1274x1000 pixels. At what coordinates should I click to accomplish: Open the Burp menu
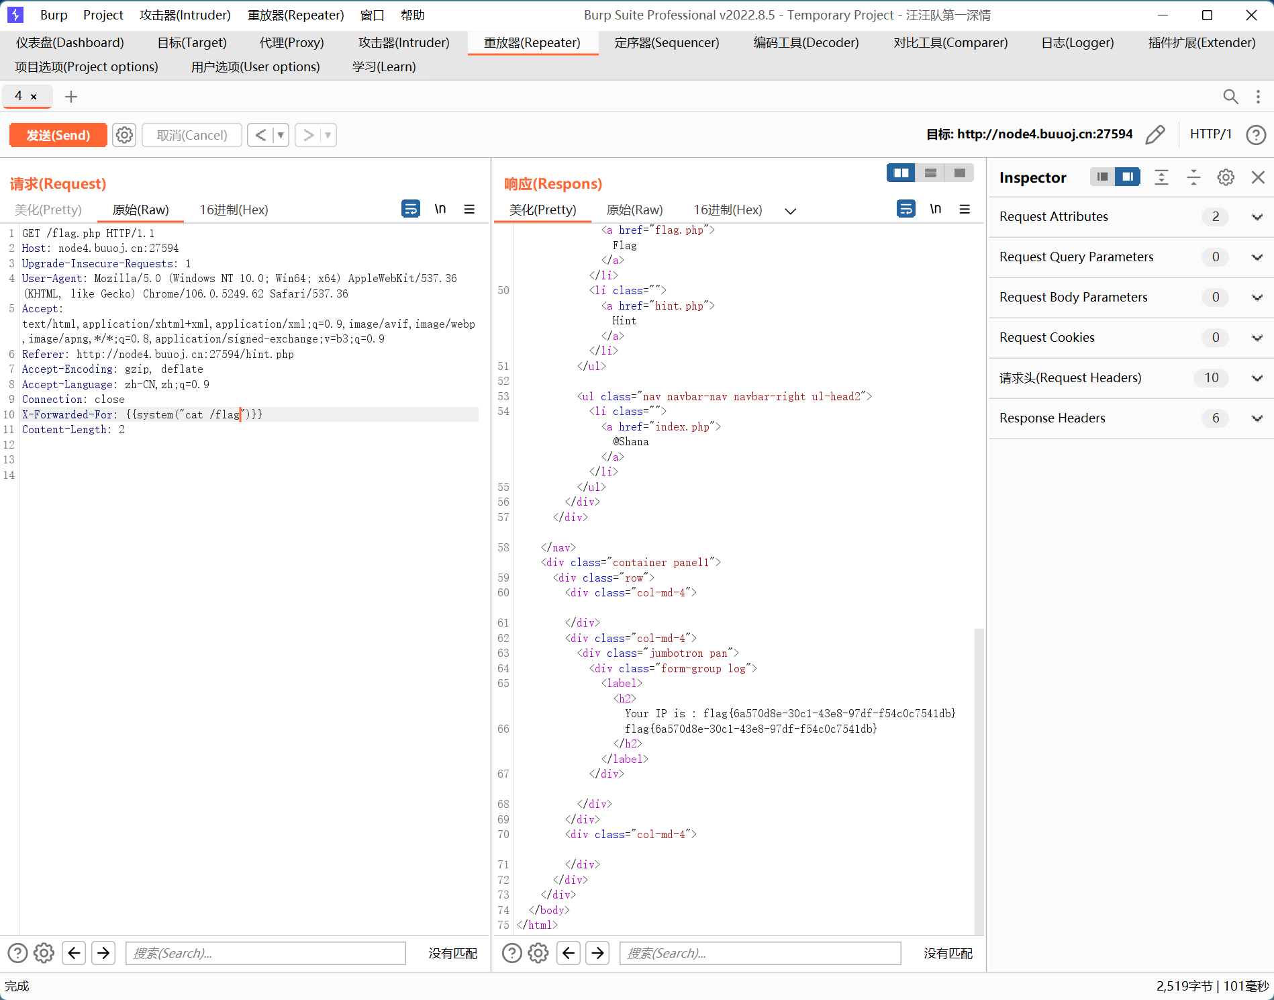pos(54,15)
